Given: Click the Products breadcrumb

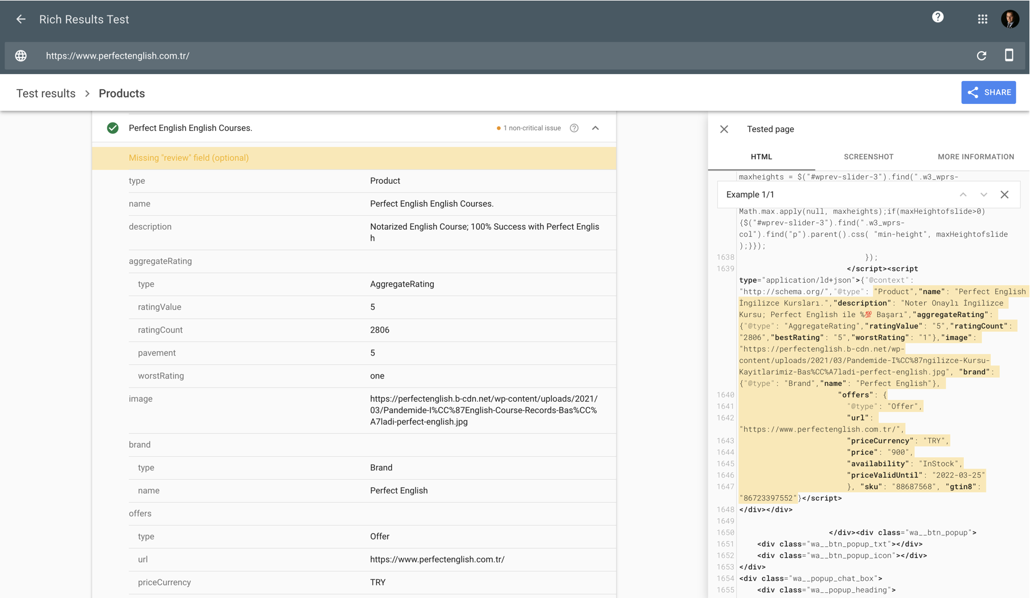Looking at the screenshot, I should coord(122,93).
